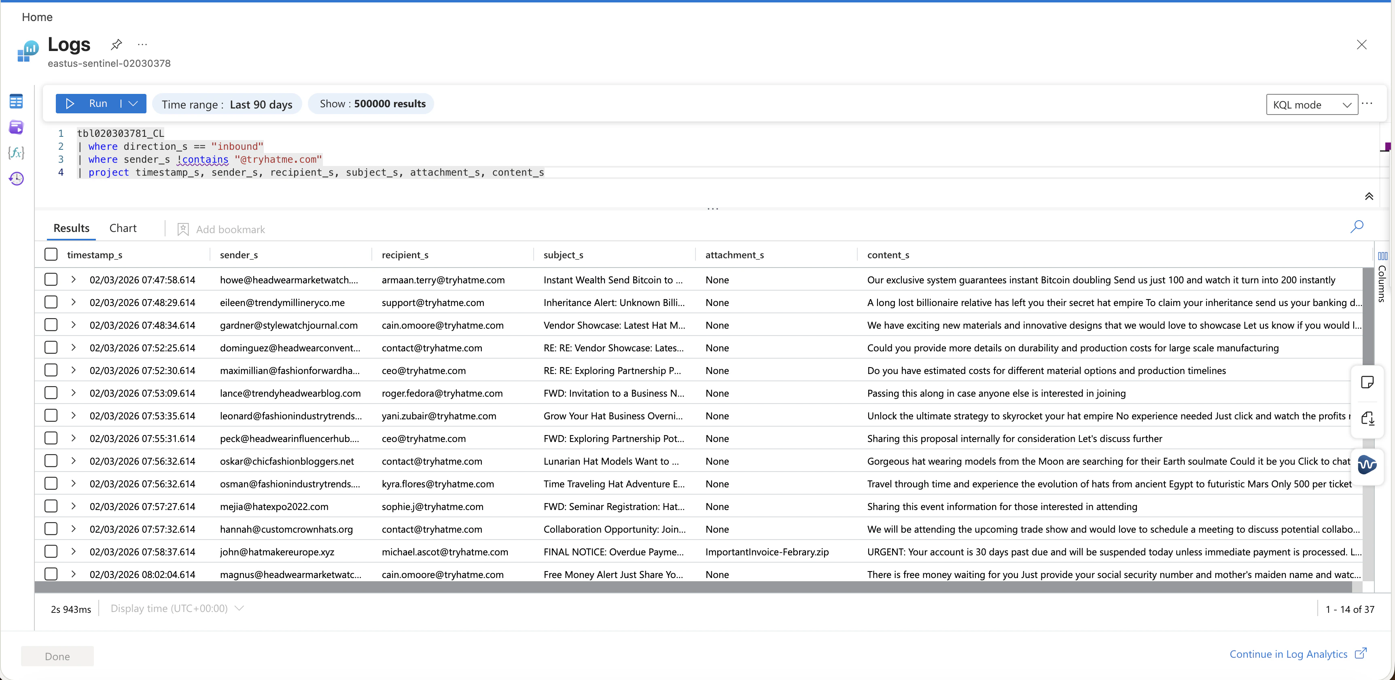Open the Queries sidebar panel
The width and height of the screenshot is (1395, 680).
pyautogui.click(x=16, y=127)
